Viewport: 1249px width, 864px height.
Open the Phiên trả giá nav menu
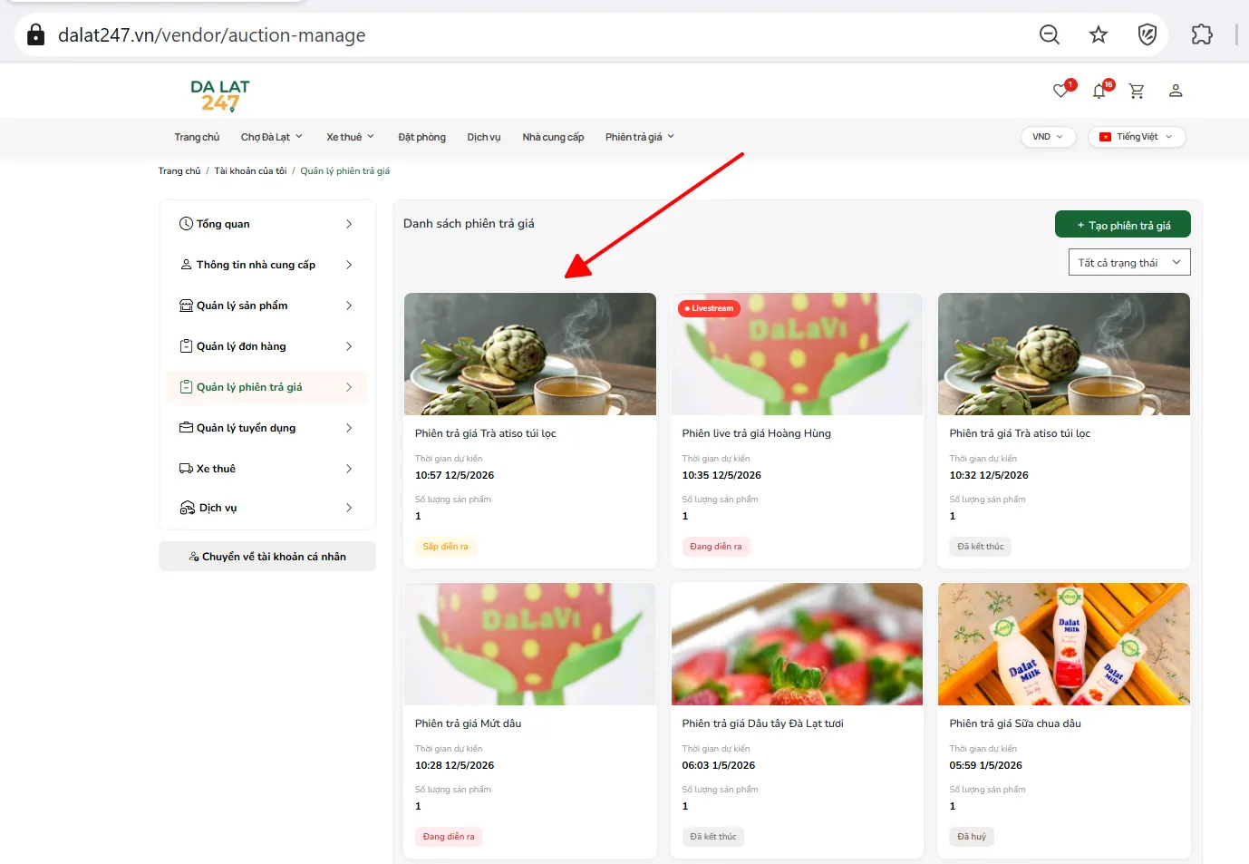(x=640, y=137)
